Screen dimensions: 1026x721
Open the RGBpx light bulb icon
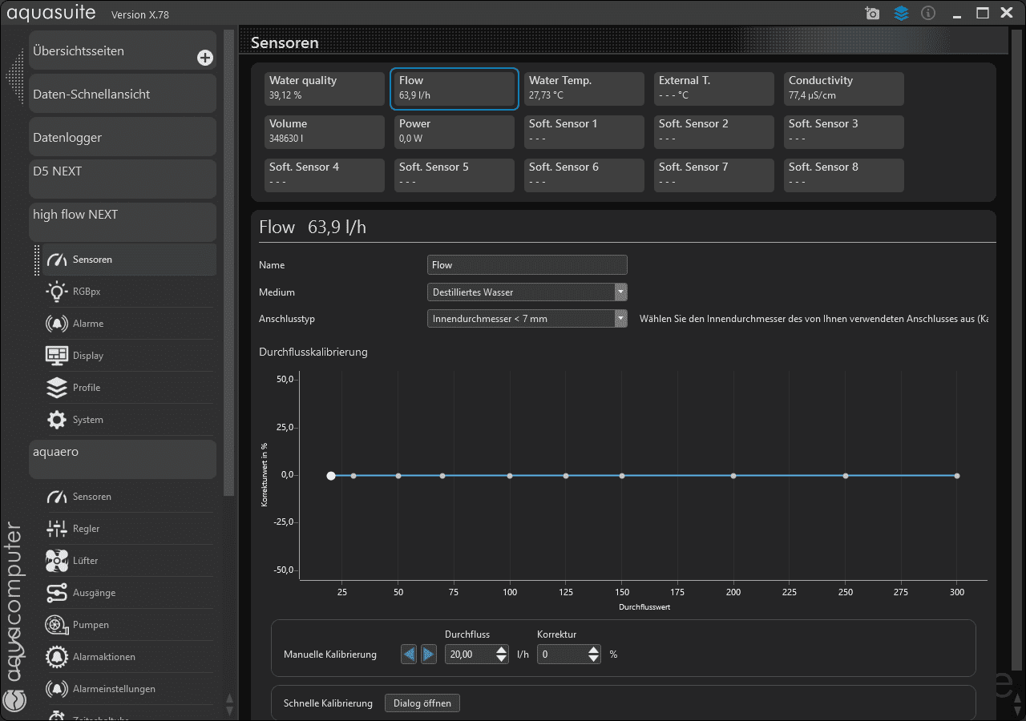(x=57, y=292)
